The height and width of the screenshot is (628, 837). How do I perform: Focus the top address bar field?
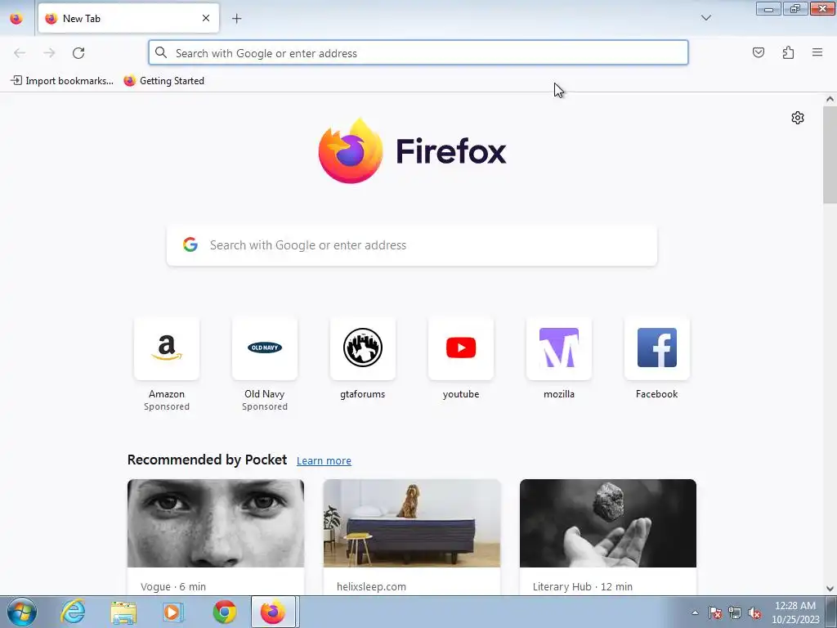(x=418, y=53)
